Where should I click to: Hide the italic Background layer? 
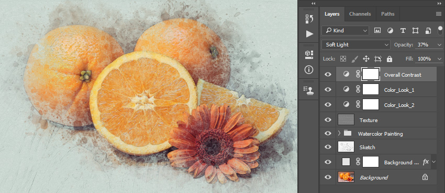pos(328,177)
